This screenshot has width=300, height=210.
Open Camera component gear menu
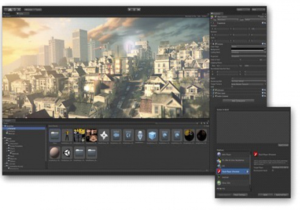(265, 44)
